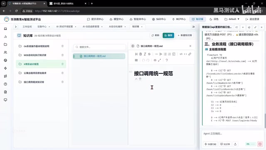Open the default workspace dropdown
Screen dimensions: 266x150
pos(232,19)
